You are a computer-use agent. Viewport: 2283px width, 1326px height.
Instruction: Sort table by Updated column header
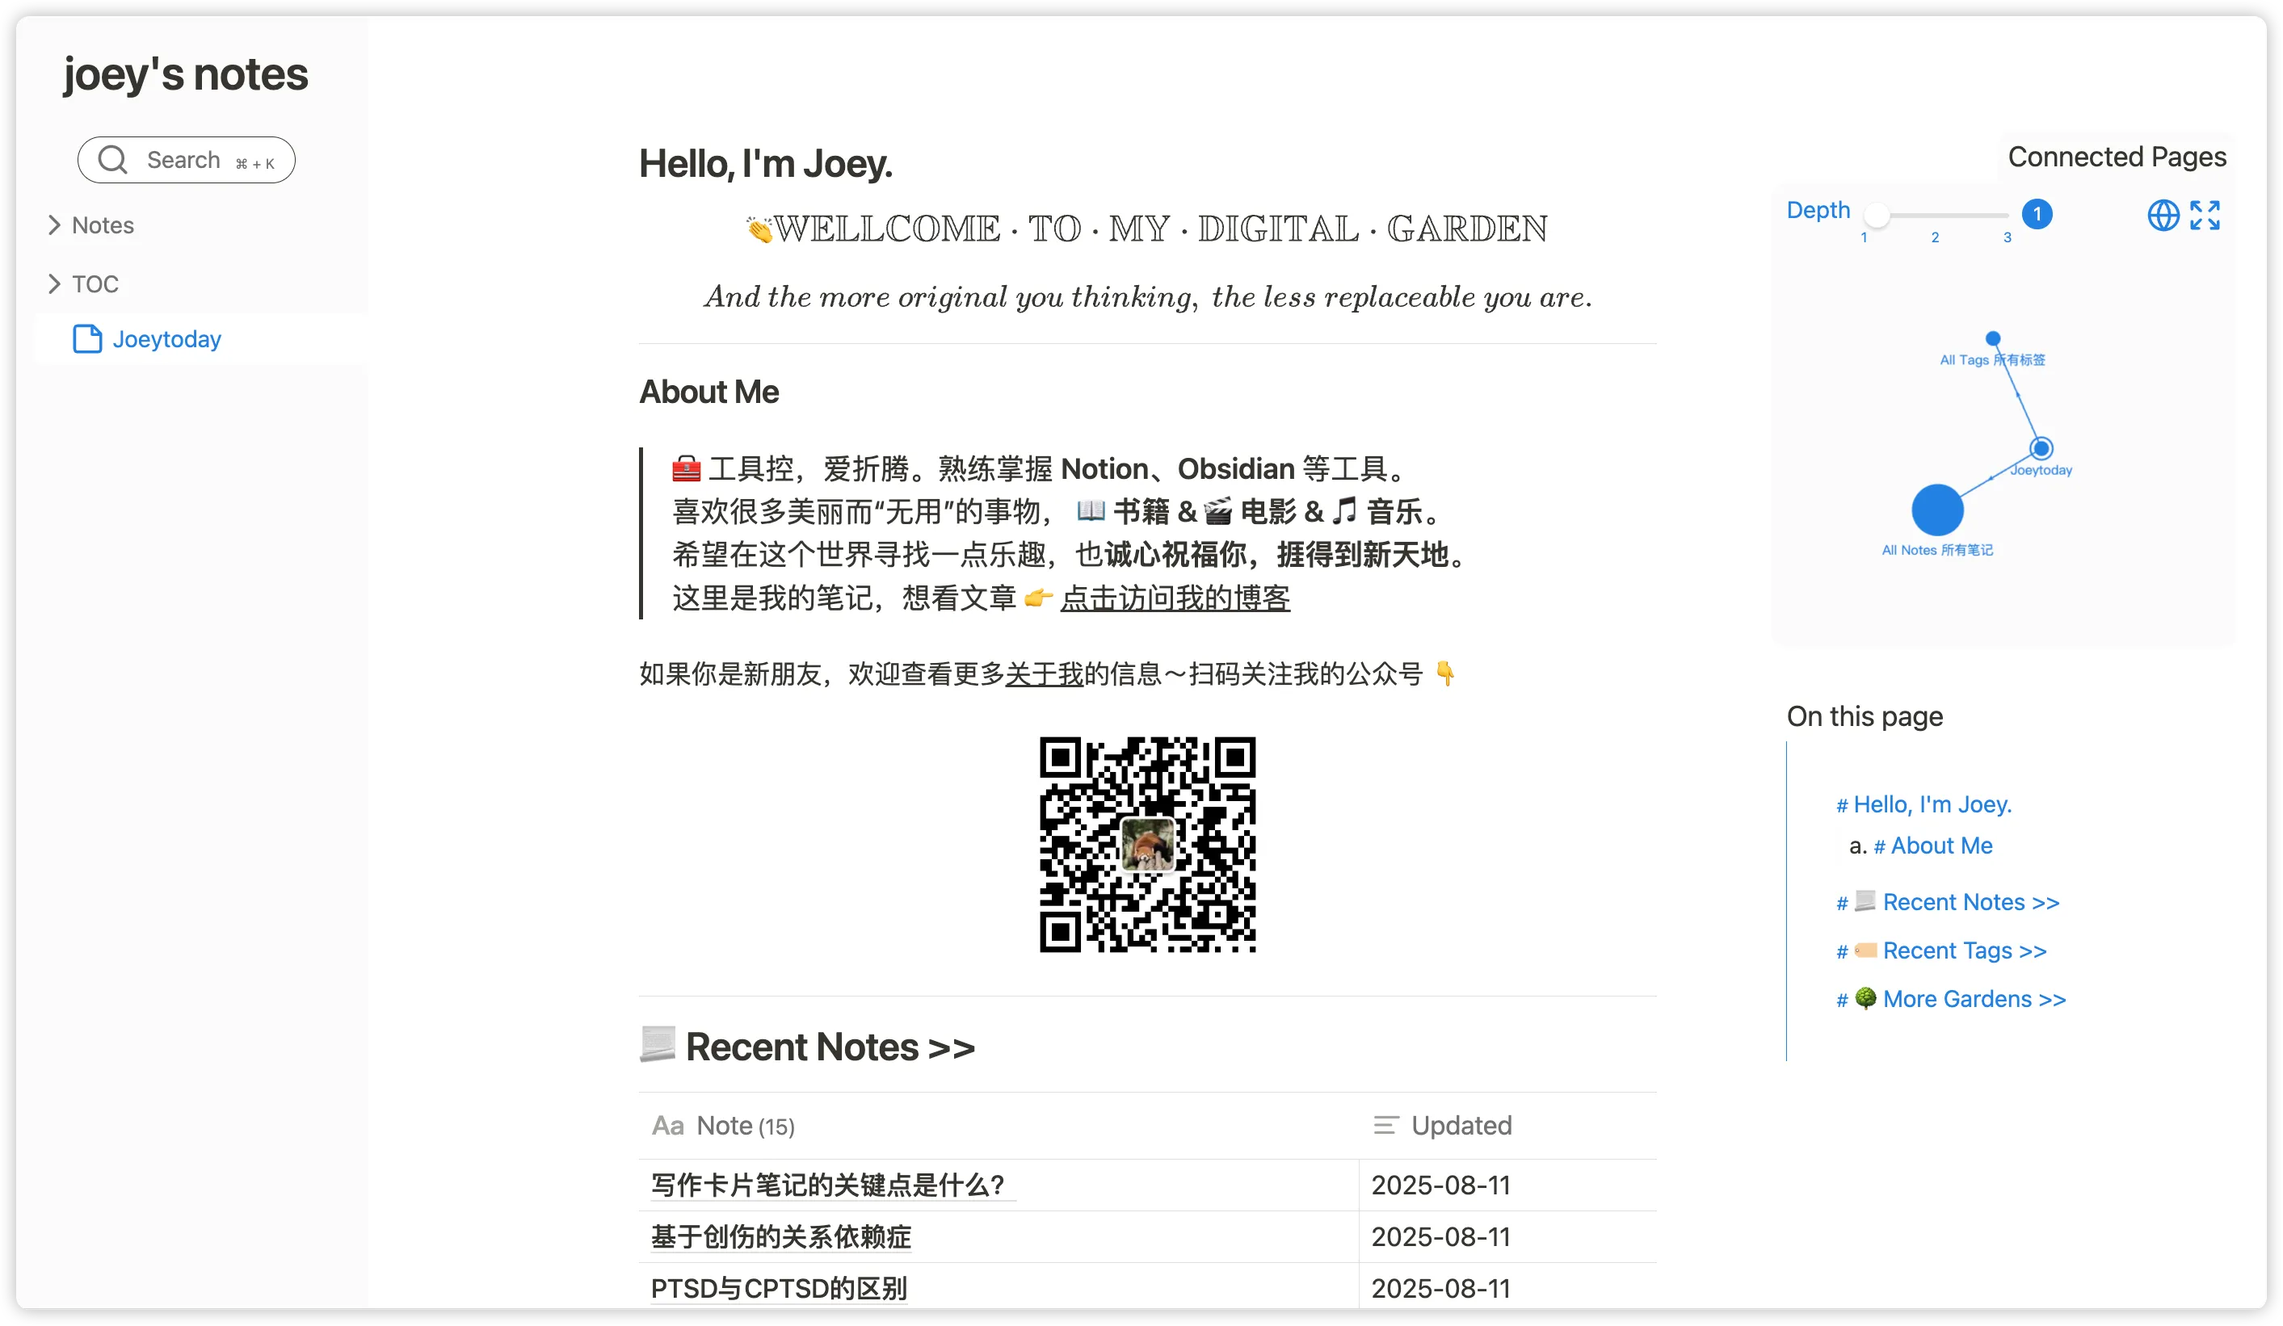(1461, 1126)
